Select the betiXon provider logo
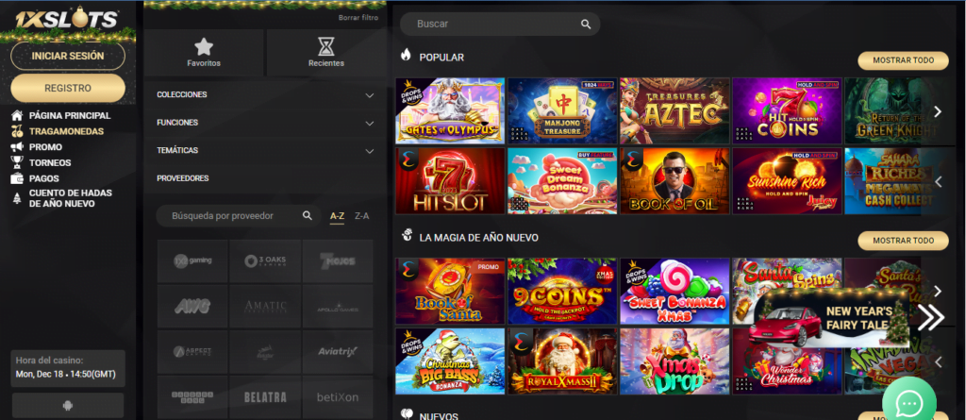 (x=338, y=397)
